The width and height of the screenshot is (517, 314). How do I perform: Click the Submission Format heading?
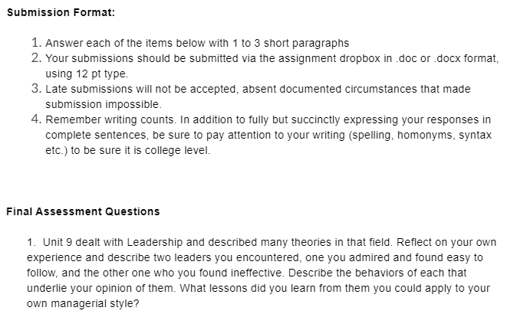click(x=61, y=12)
